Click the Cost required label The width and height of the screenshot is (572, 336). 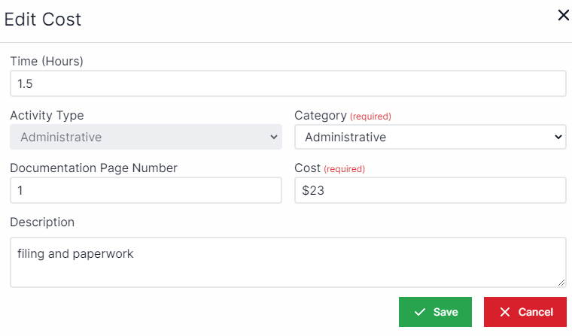pyautogui.click(x=344, y=169)
